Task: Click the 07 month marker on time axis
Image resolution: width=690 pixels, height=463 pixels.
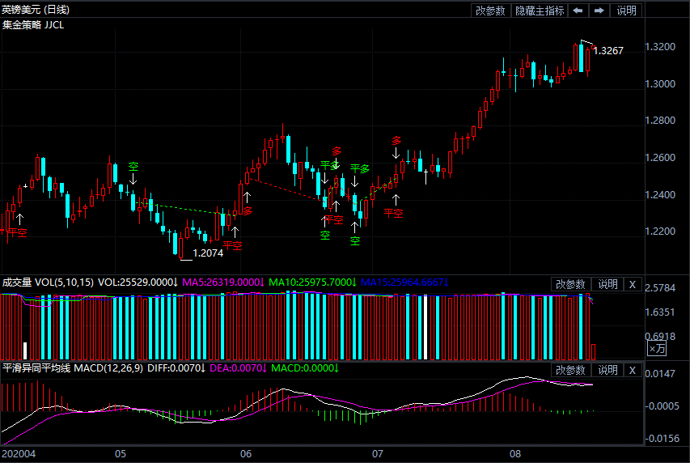Action: point(377,454)
